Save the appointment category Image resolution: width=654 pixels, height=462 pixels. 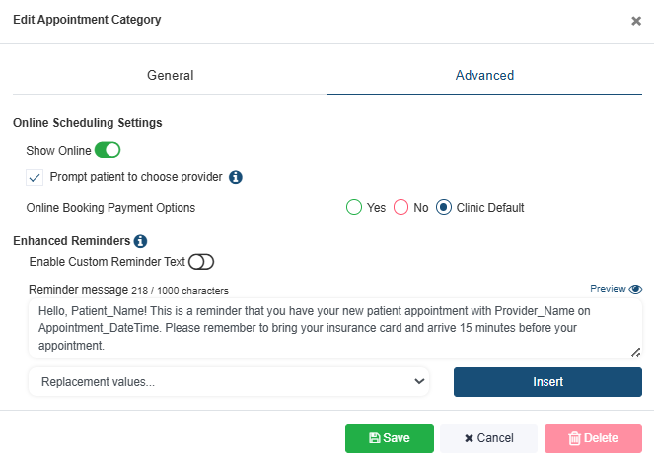coord(389,438)
